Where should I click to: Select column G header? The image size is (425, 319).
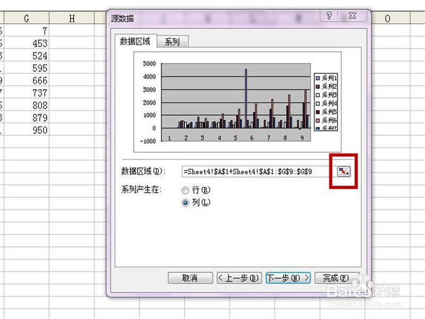(27, 18)
